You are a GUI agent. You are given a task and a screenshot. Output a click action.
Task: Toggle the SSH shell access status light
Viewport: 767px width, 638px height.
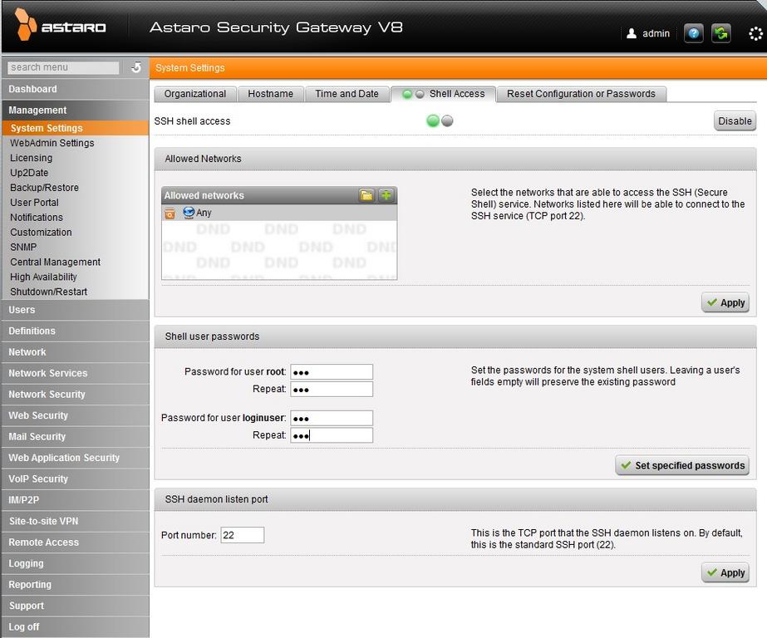(439, 121)
